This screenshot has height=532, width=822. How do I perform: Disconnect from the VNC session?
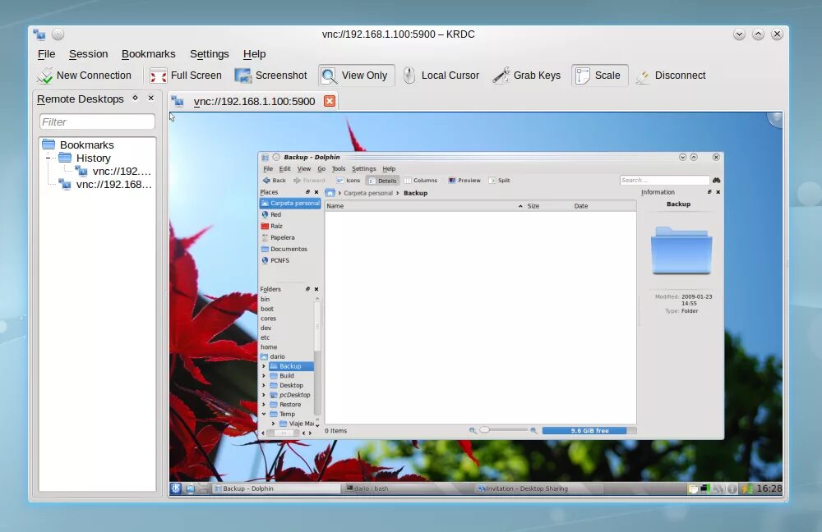tap(671, 76)
